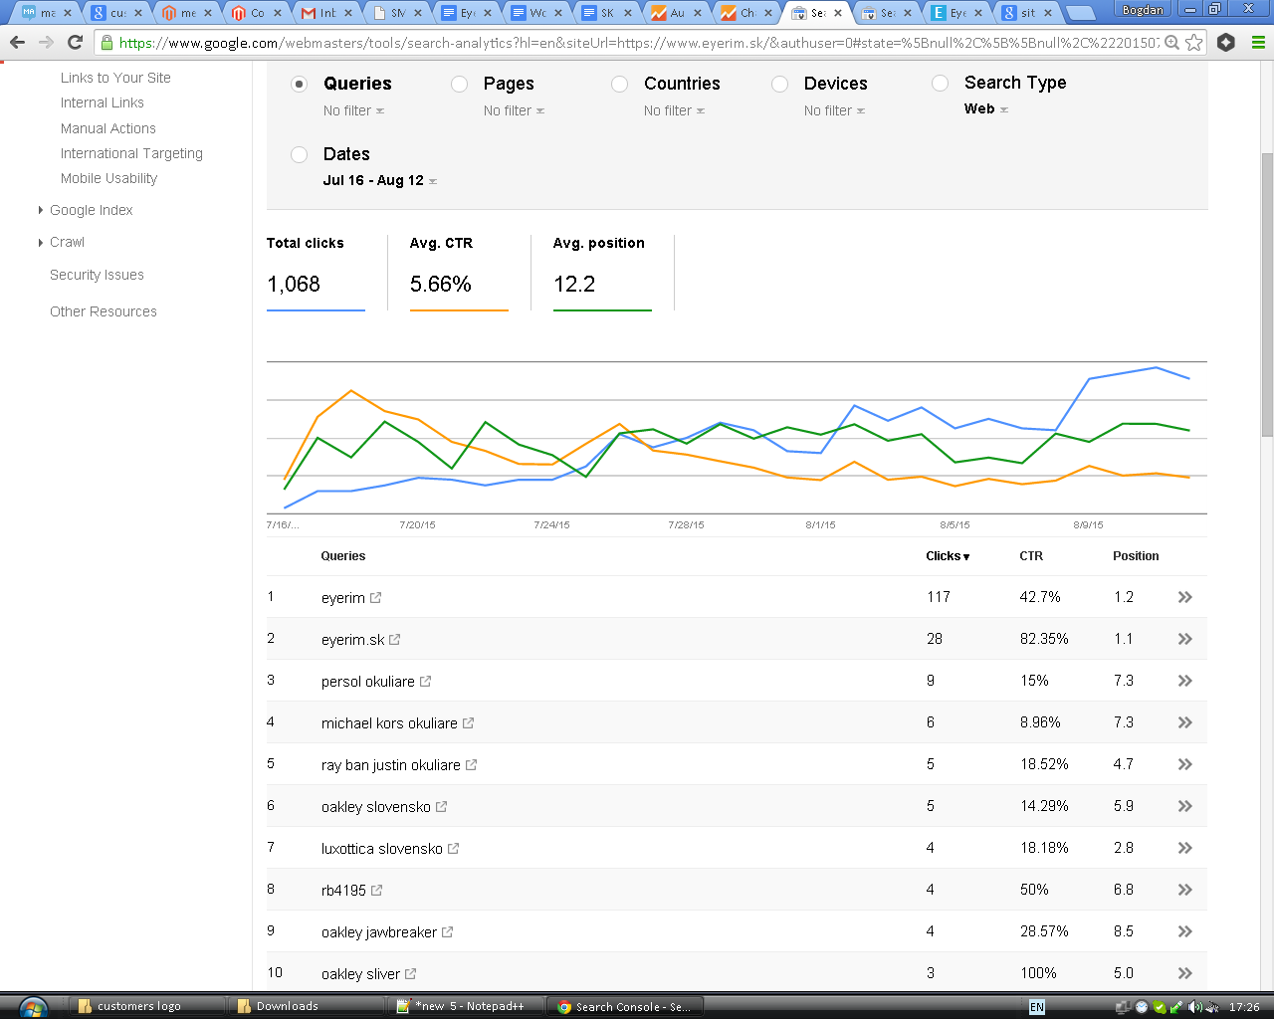Image resolution: width=1274 pixels, height=1019 pixels.
Task: Sort table by the Clicks column header
Action: coord(948,556)
